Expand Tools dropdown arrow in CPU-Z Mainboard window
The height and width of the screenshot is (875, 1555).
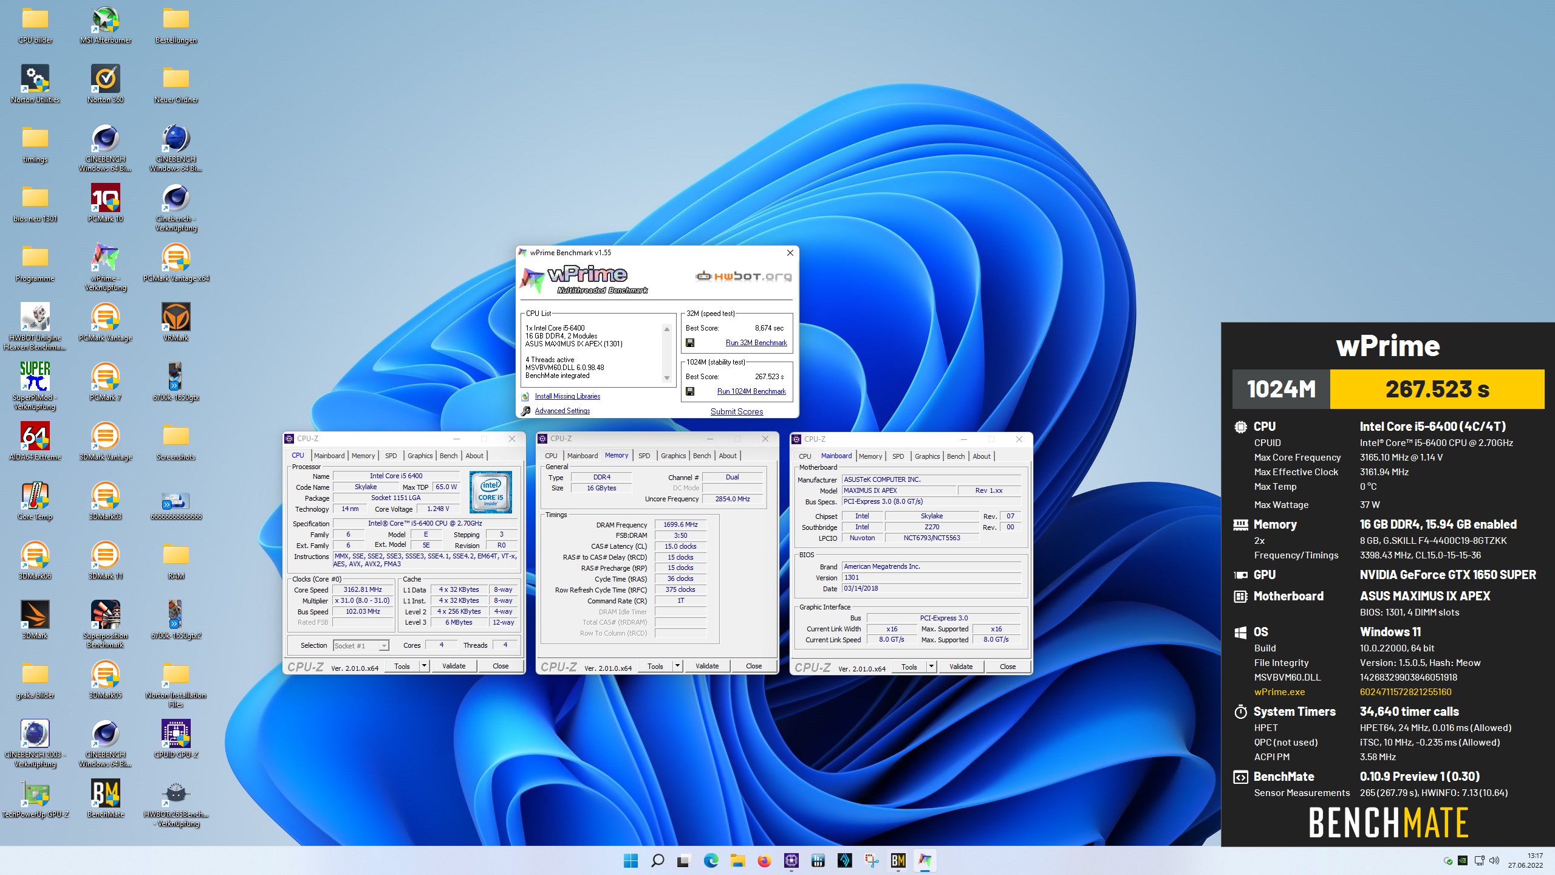click(x=932, y=667)
